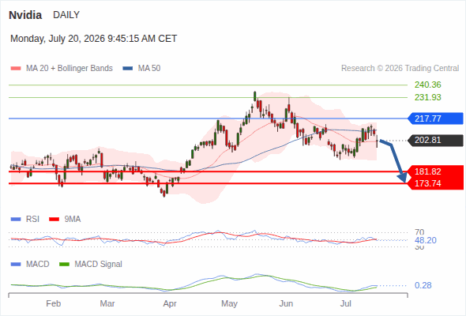
Task: Click the blue MACD legend swatch
Action: tap(16, 265)
